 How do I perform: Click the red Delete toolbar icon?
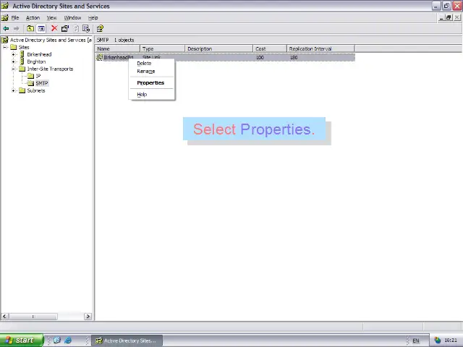[54, 29]
